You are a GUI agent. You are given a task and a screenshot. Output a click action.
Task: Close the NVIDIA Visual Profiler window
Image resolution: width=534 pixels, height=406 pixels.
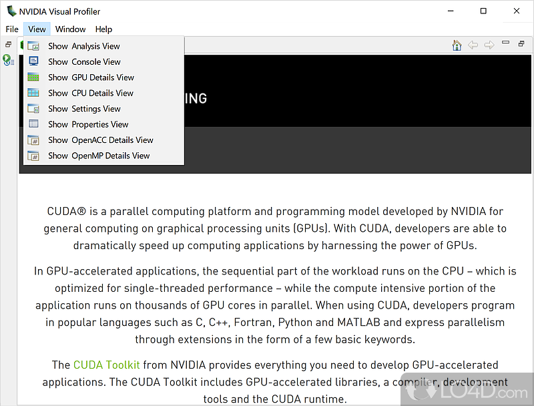pos(516,11)
